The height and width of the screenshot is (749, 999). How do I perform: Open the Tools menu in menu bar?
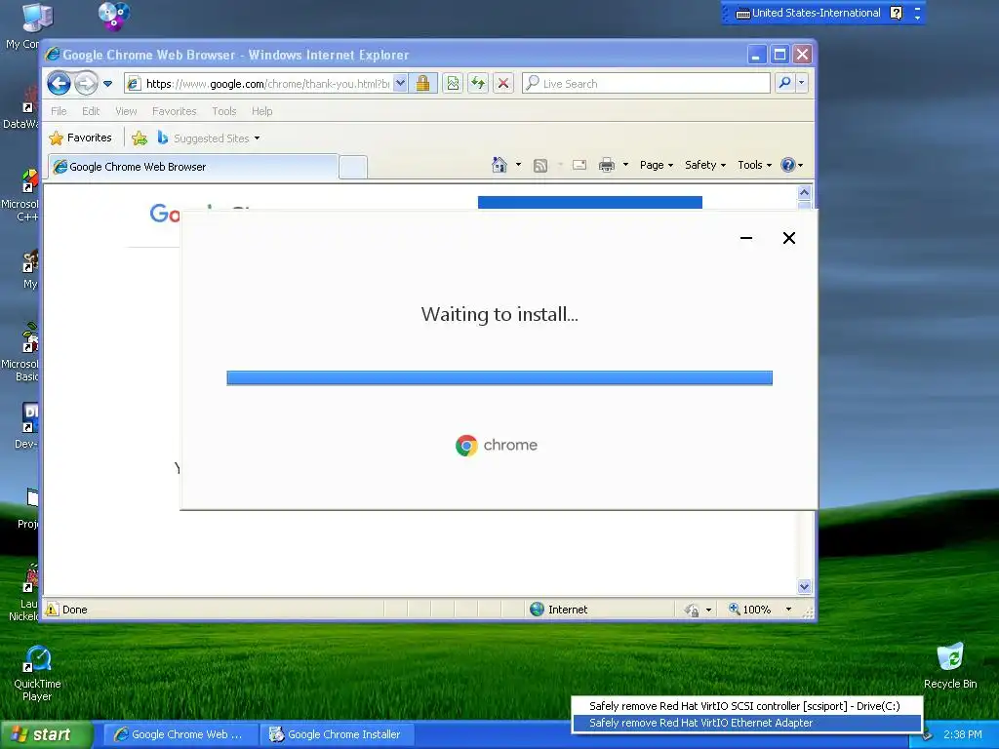coord(224,111)
